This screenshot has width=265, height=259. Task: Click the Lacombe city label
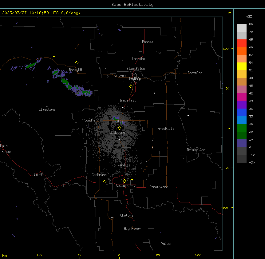(x=138, y=59)
